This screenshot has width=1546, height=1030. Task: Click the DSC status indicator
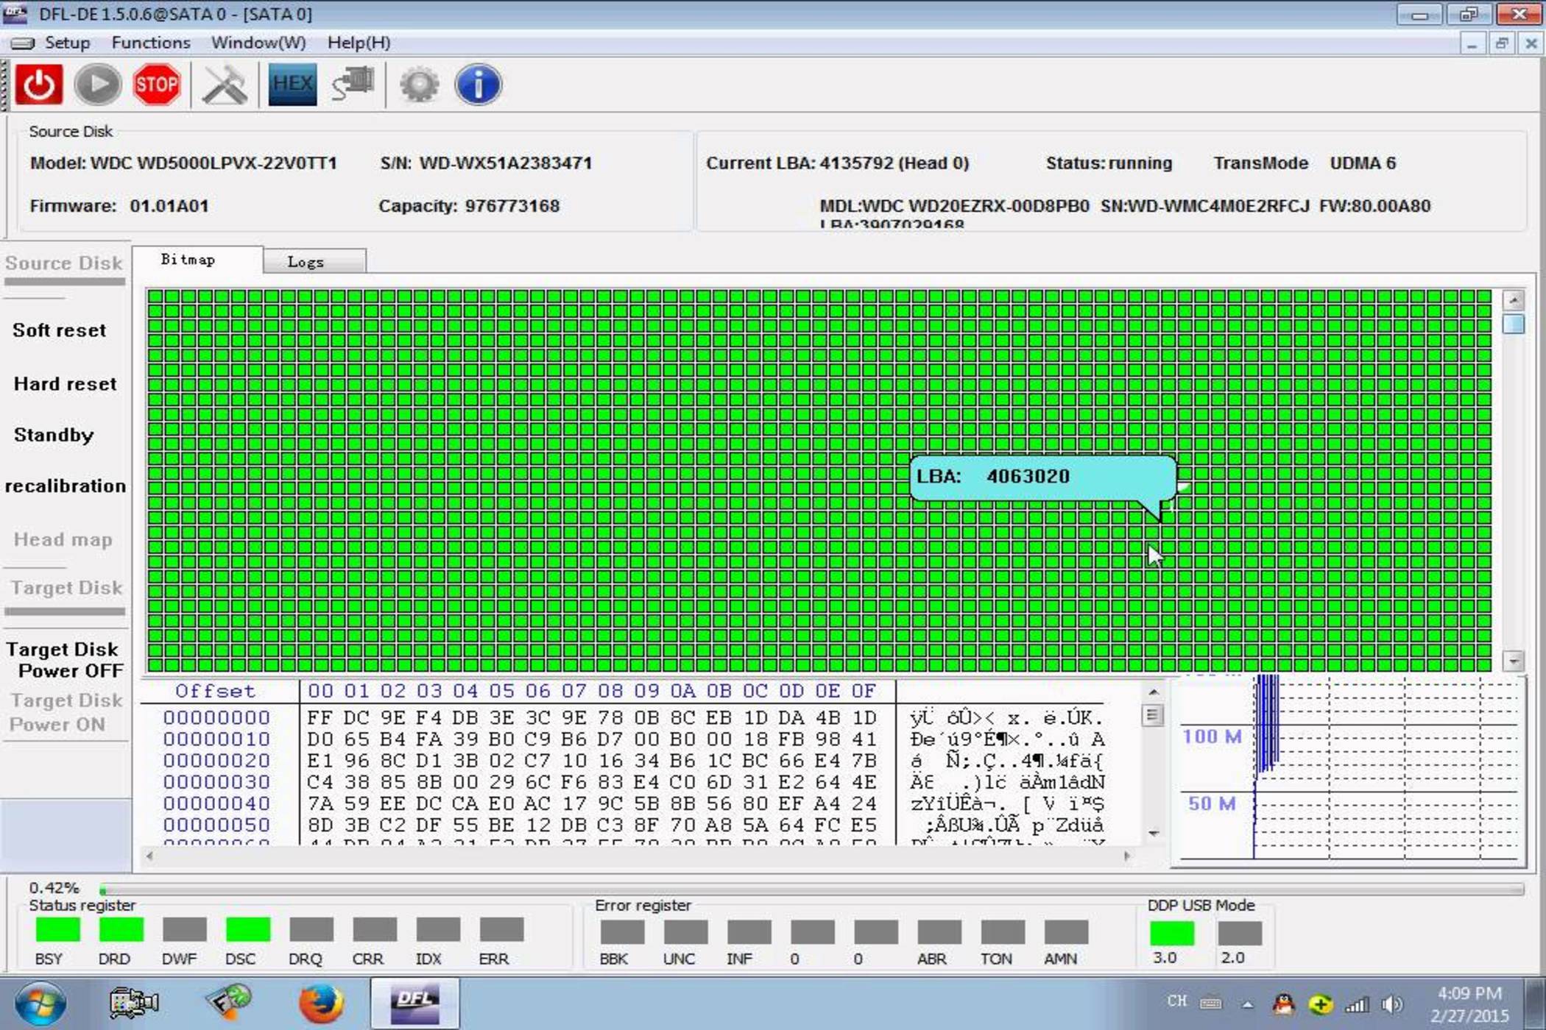coord(247,929)
